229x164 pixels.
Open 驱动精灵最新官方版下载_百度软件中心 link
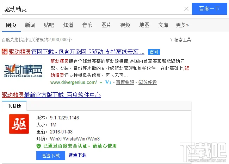click(x=51, y=95)
